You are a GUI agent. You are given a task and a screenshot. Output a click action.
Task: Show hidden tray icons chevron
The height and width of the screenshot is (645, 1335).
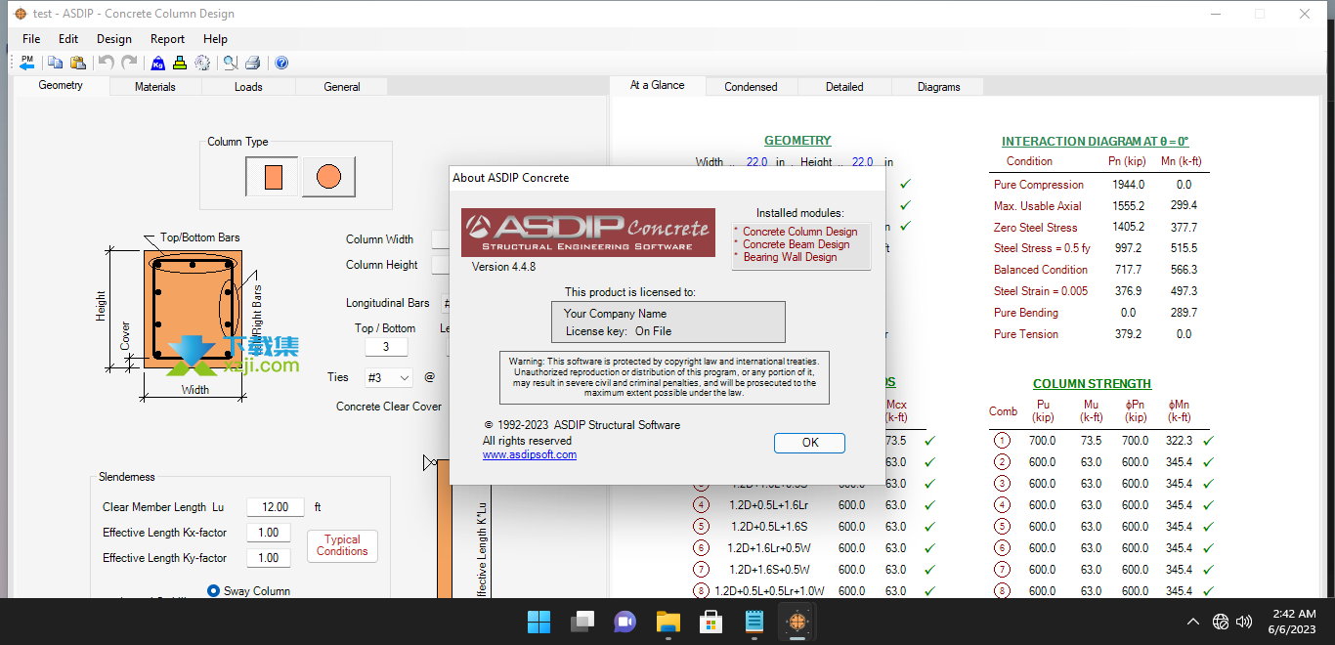click(x=1193, y=622)
